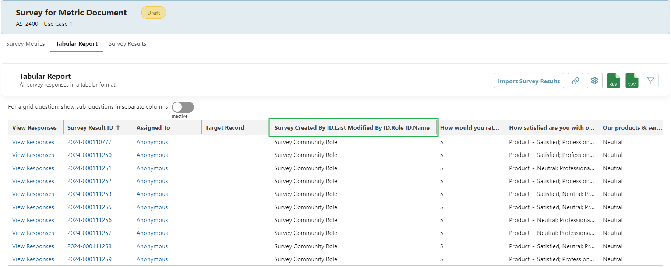
Task: Export report as XLS file
Action: (x=613, y=81)
